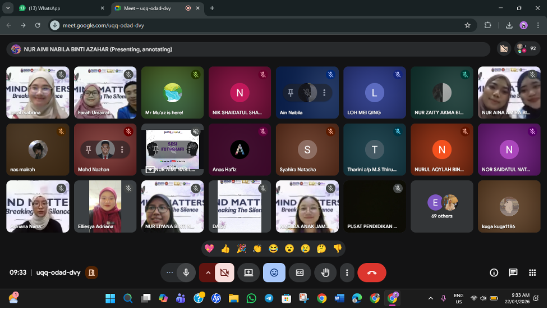Open File Explorer from the Windows taskbar
Screen dimensions: 548x309
(x=233, y=298)
